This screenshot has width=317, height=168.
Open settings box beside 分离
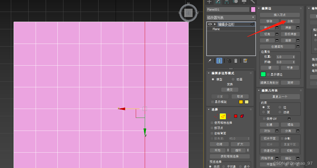298,131
